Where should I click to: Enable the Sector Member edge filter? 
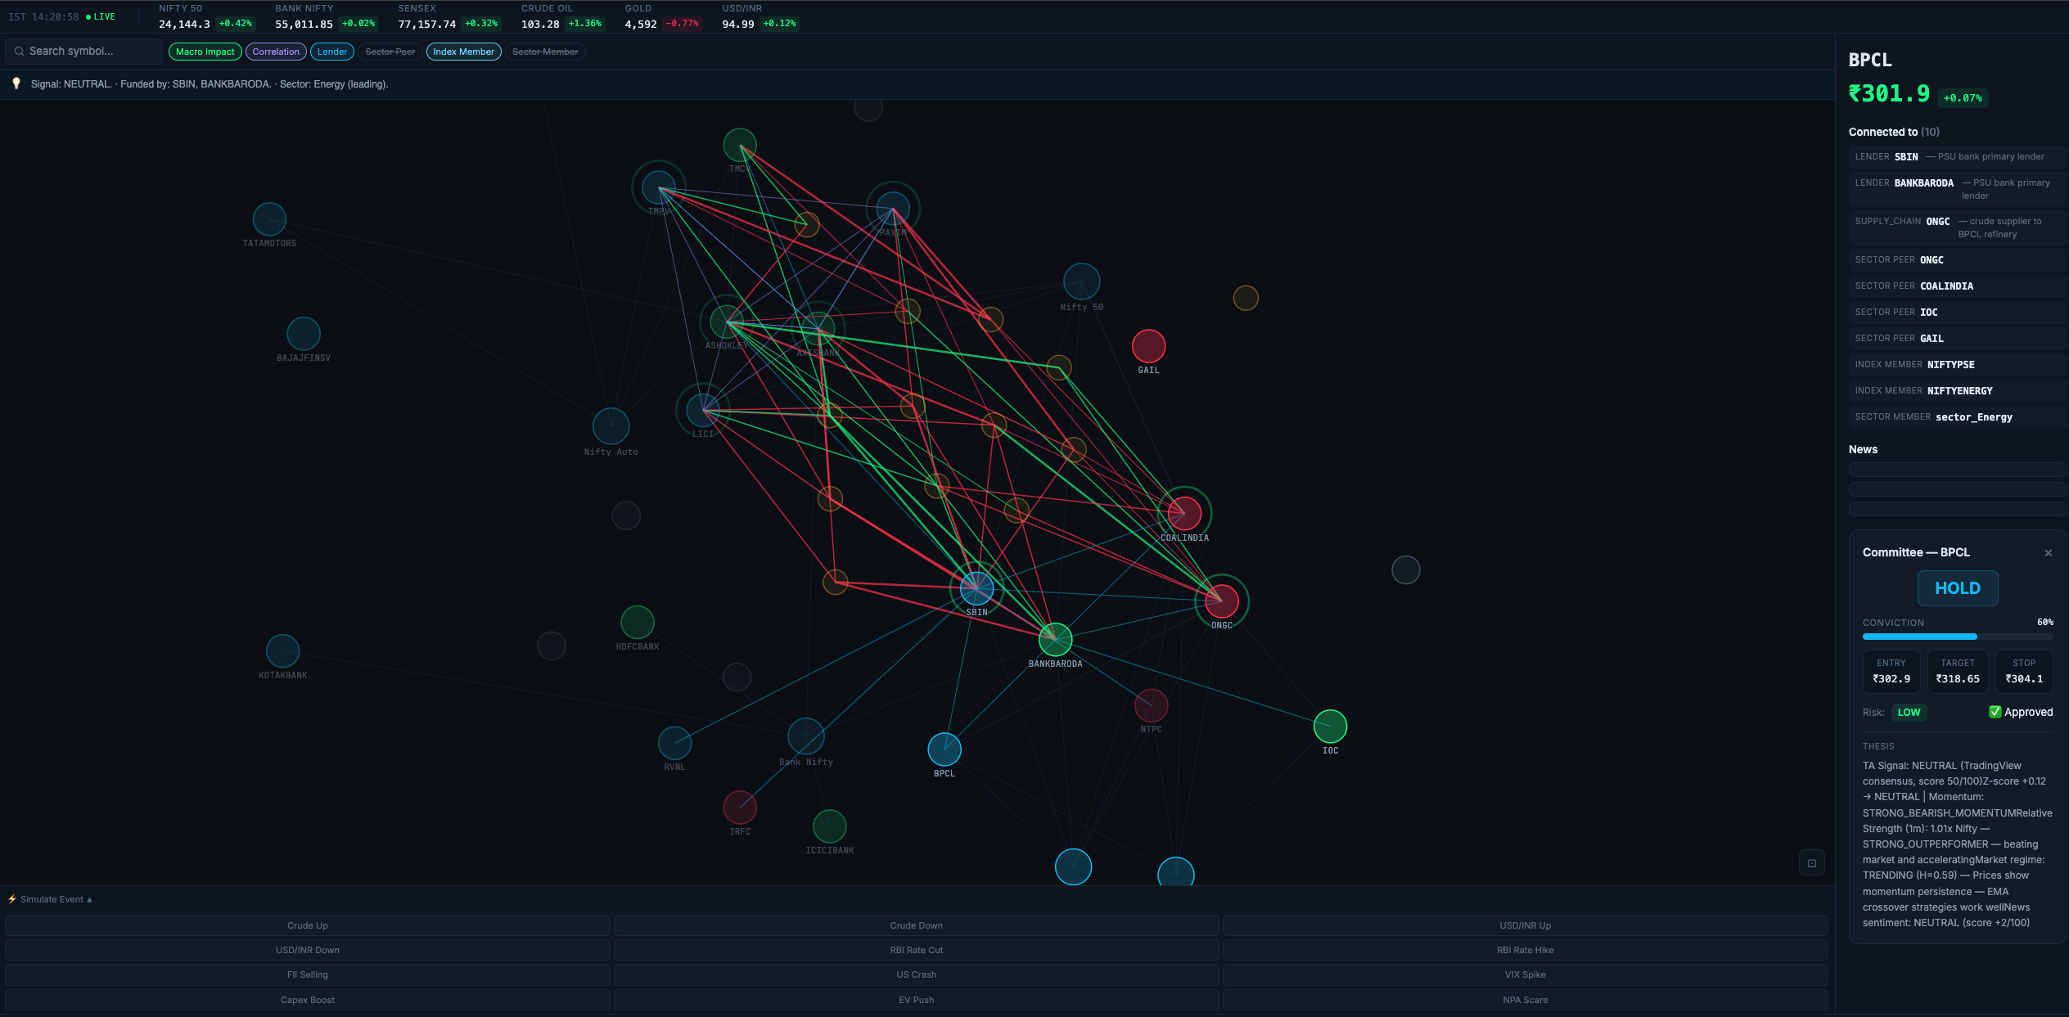point(545,52)
